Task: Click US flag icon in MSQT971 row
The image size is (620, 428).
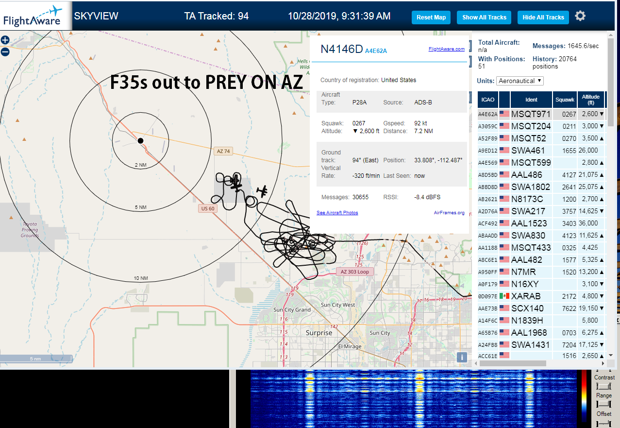Action: 504,114
